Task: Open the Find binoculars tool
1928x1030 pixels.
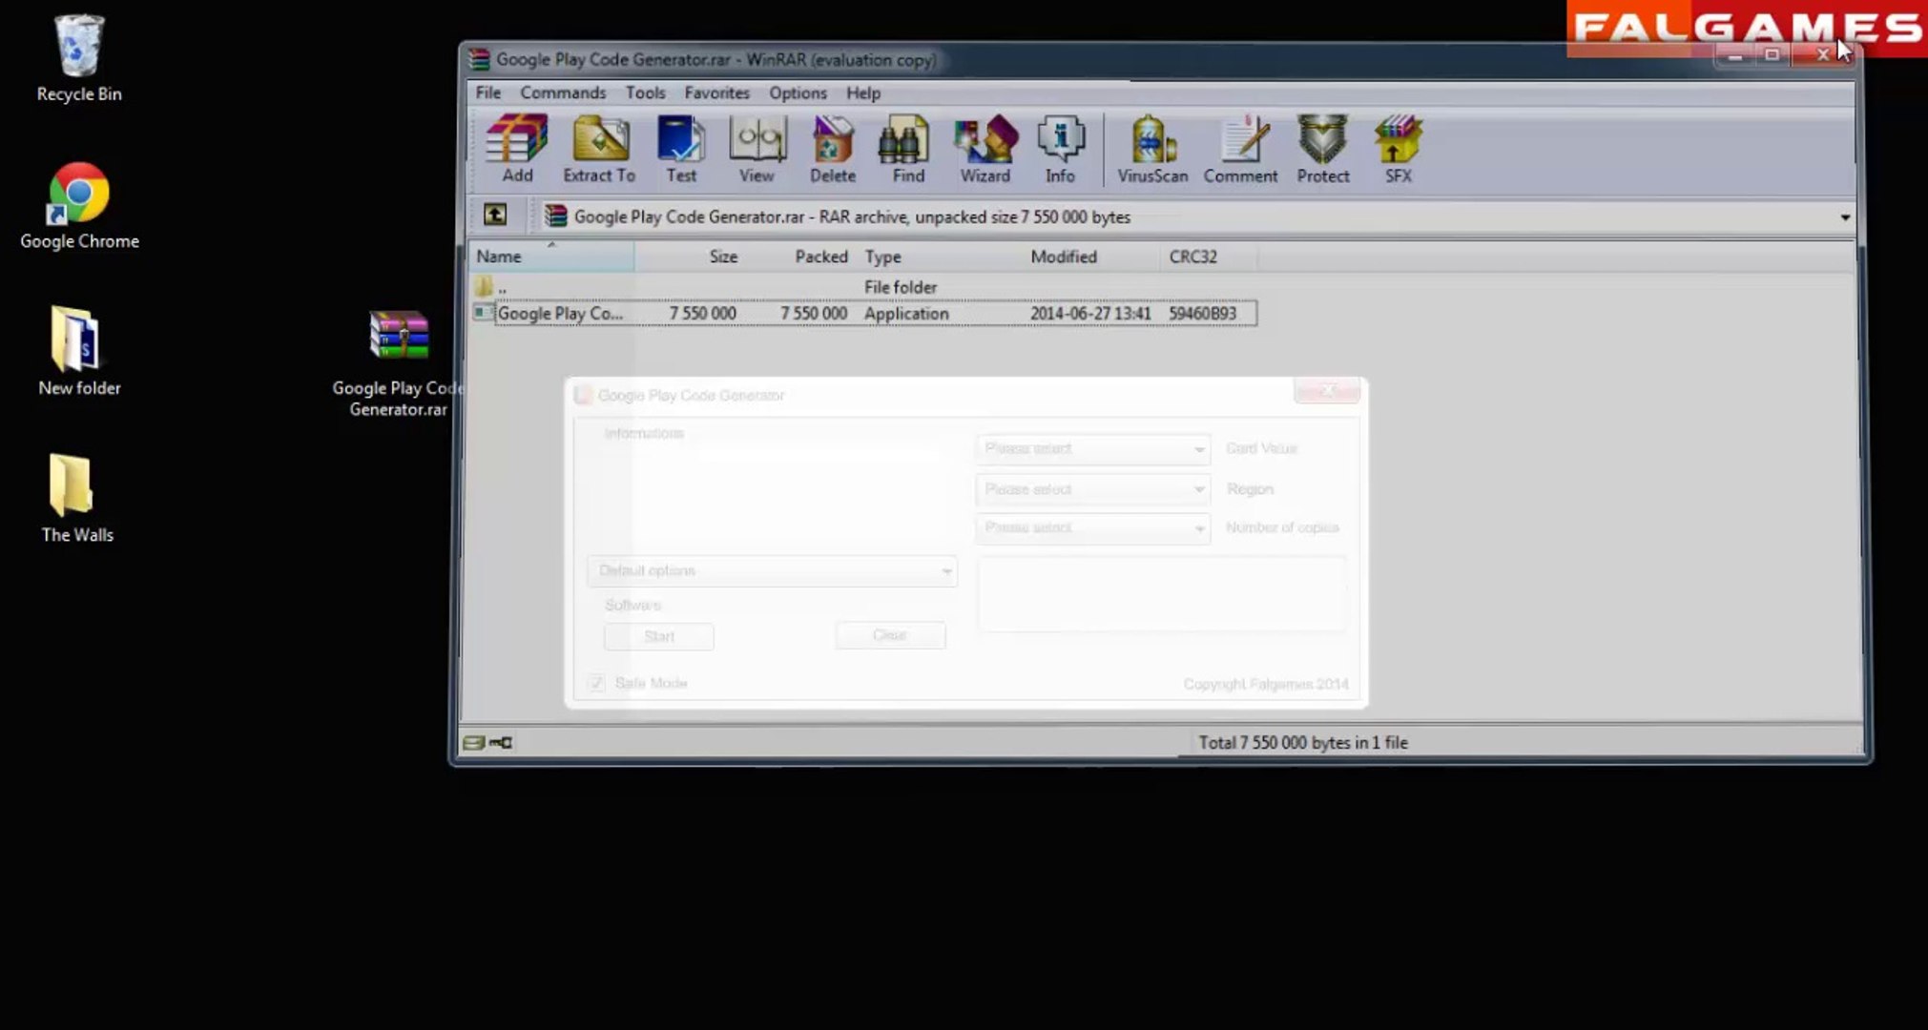Action: (907, 148)
